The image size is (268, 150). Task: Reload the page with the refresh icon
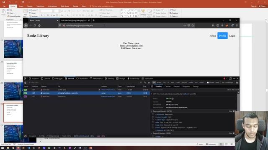pyautogui.click(x=35, y=25)
